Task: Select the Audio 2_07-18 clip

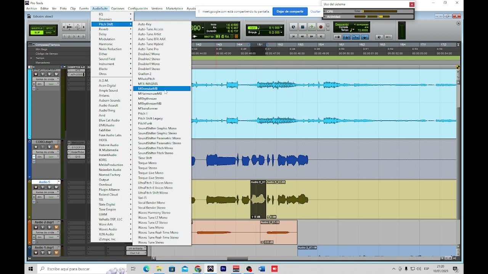Action: pos(279,232)
